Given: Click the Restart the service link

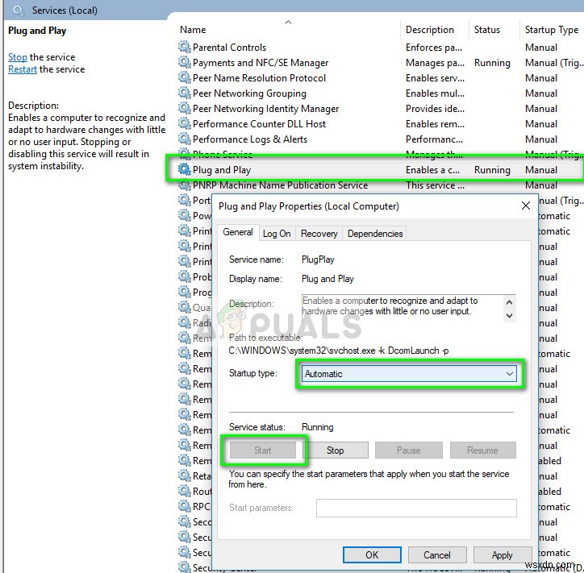Looking at the screenshot, I should tap(23, 69).
